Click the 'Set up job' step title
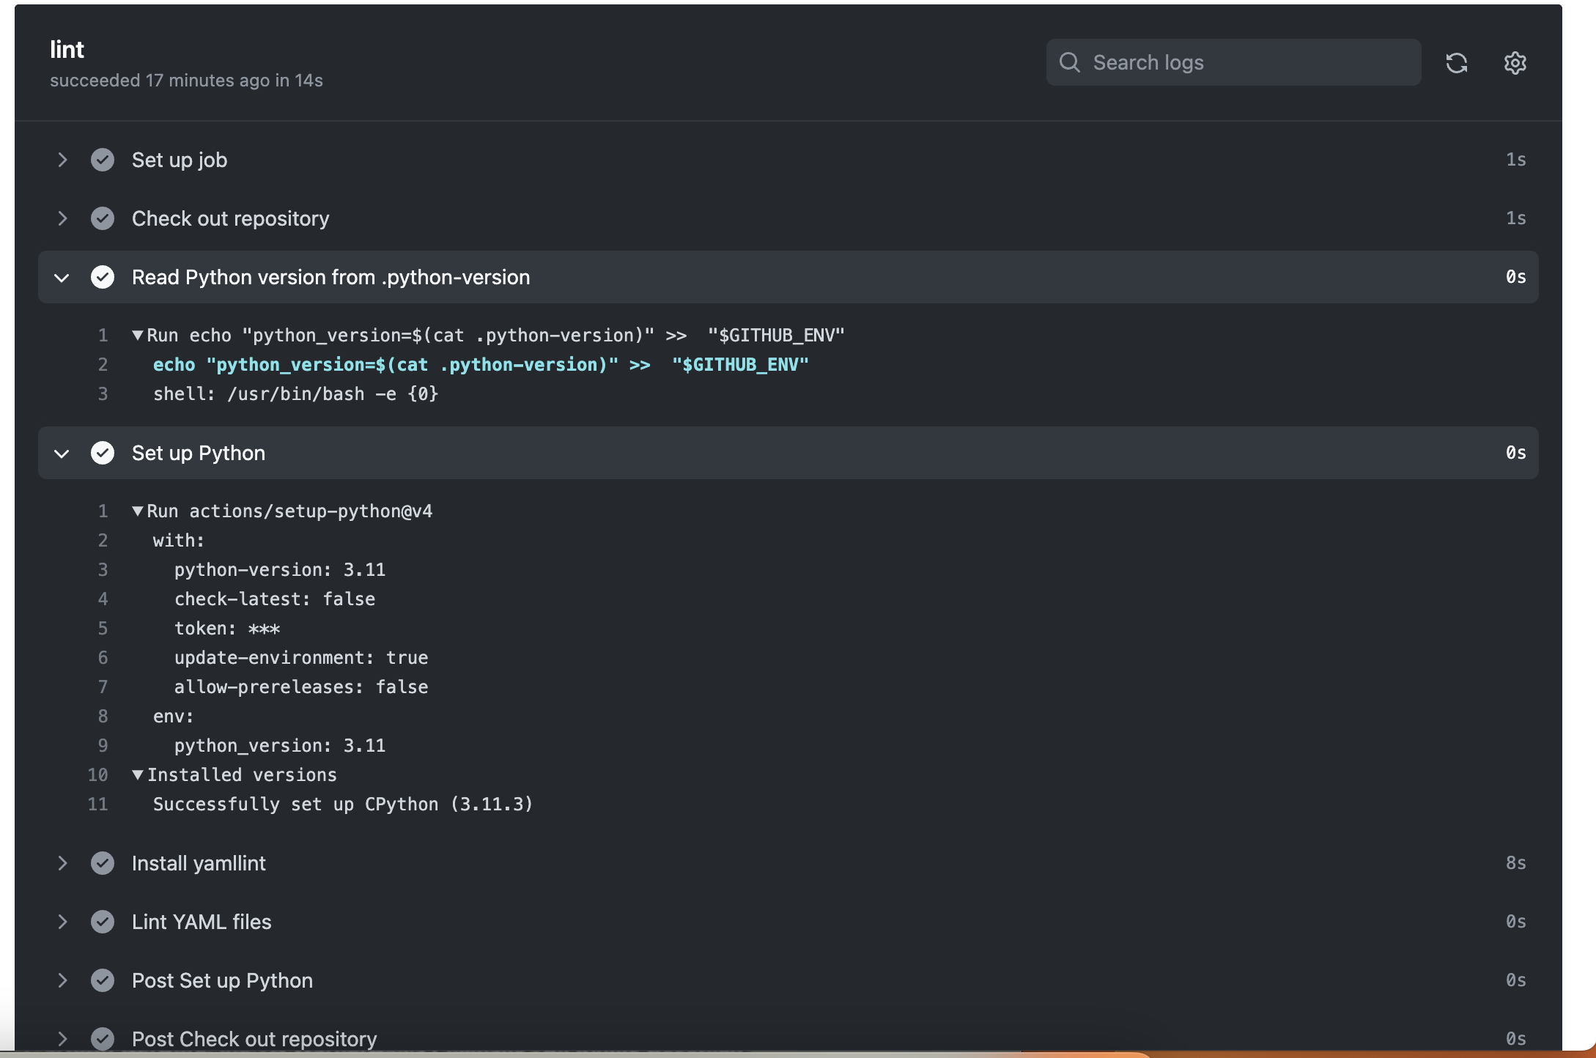This screenshot has height=1058, width=1596. (180, 160)
